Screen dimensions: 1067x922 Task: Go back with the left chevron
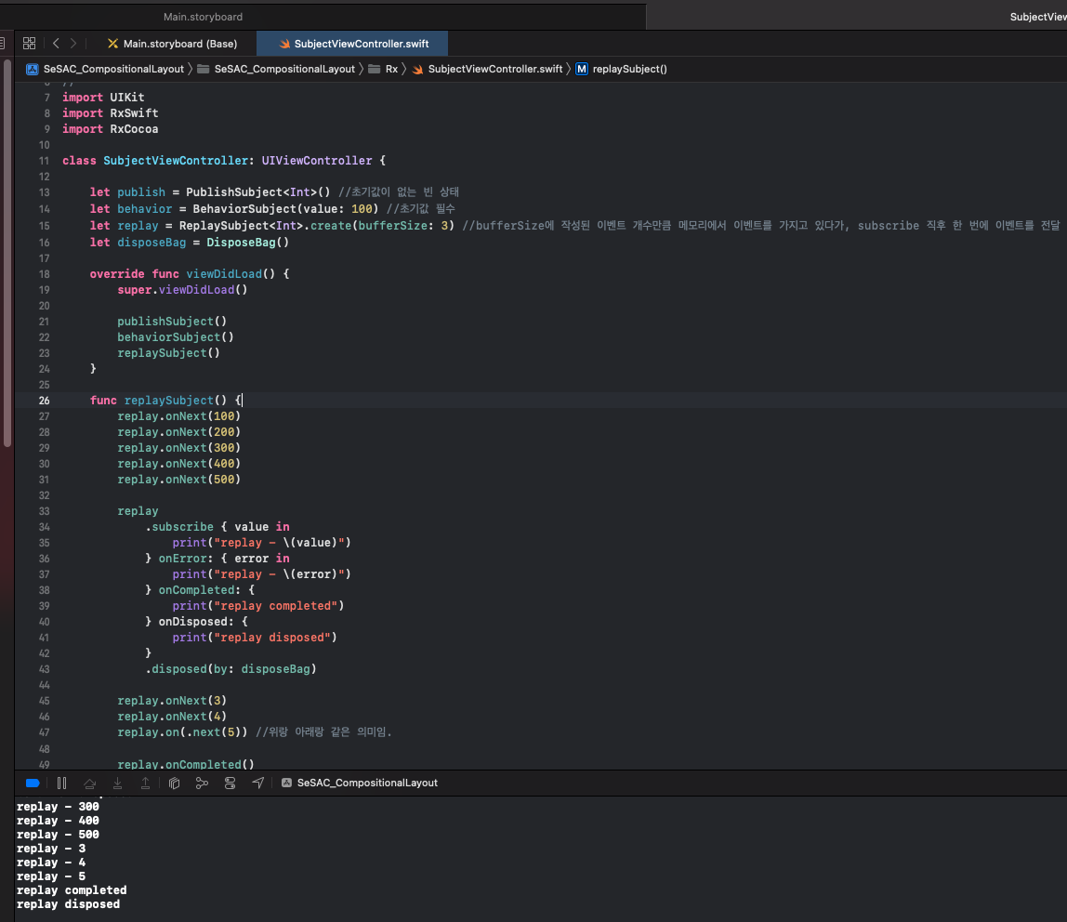click(56, 44)
